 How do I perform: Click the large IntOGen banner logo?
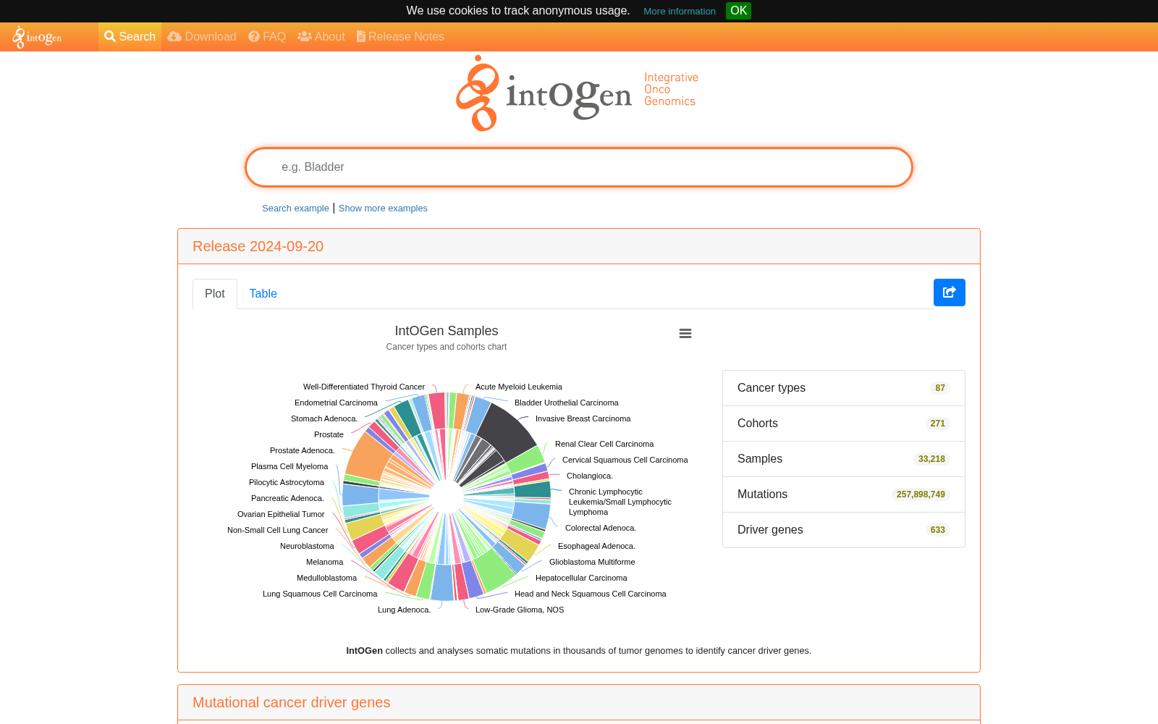[578, 93]
